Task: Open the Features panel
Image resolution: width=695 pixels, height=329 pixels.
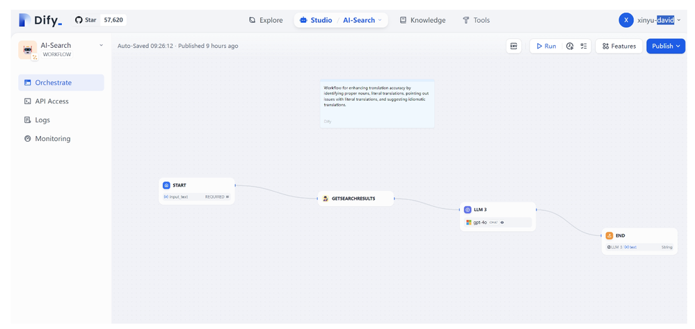Action: 618,46
